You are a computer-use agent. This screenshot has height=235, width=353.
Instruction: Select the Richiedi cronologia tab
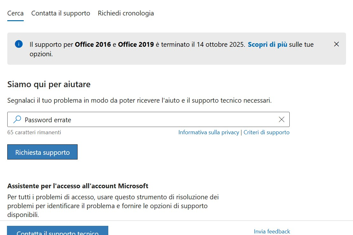click(126, 13)
